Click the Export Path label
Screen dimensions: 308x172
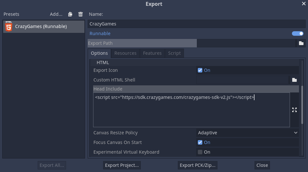pyautogui.click(x=100, y=43)
